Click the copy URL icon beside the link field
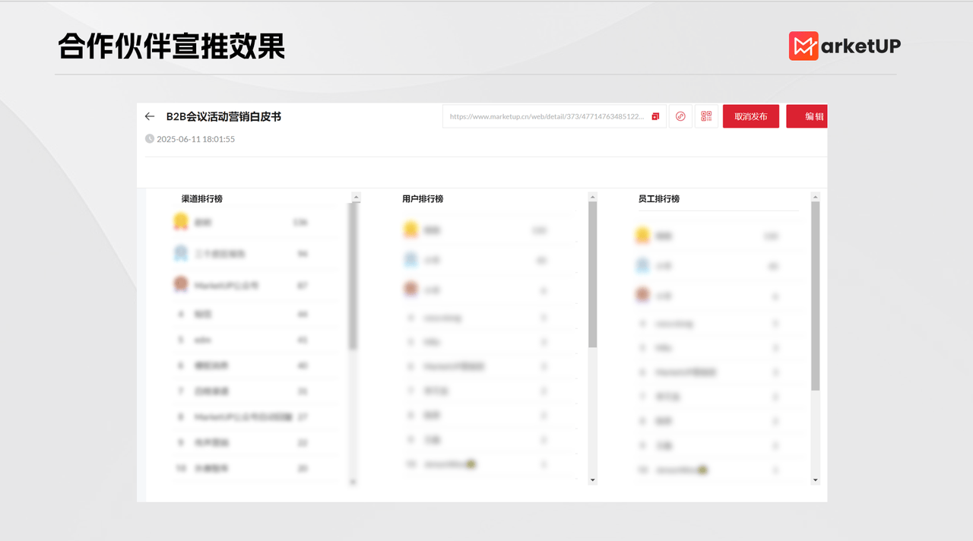The width and height of the screenshot is (973, 541). point(654,116)
